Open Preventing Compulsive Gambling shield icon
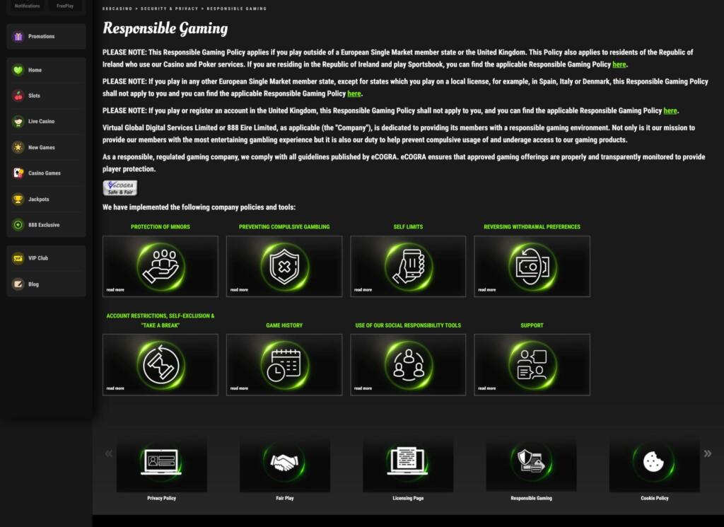 pyautogui.click(x=284, y=267)
